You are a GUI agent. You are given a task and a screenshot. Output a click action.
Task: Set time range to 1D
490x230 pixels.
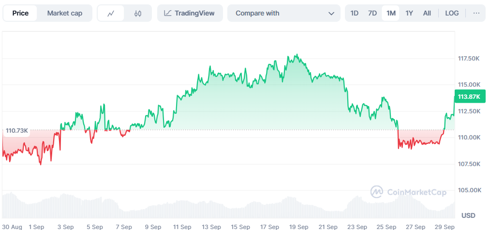coord(355,14)
